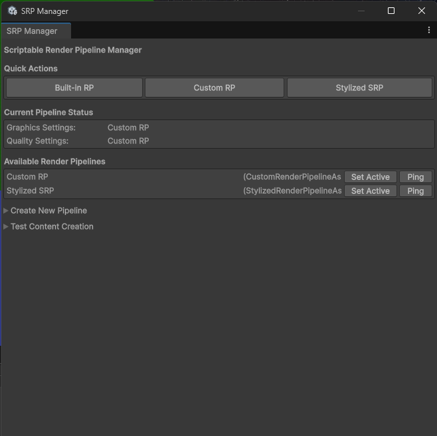This screenshot has width=437, height=436.
Task: Activate the Stylized SRP quick action
Action: coord(359,88)
